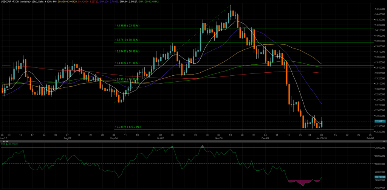Click the RSI value tag 33.71633
The width and height of the screenshot is (387, 190).
point(379,177)
